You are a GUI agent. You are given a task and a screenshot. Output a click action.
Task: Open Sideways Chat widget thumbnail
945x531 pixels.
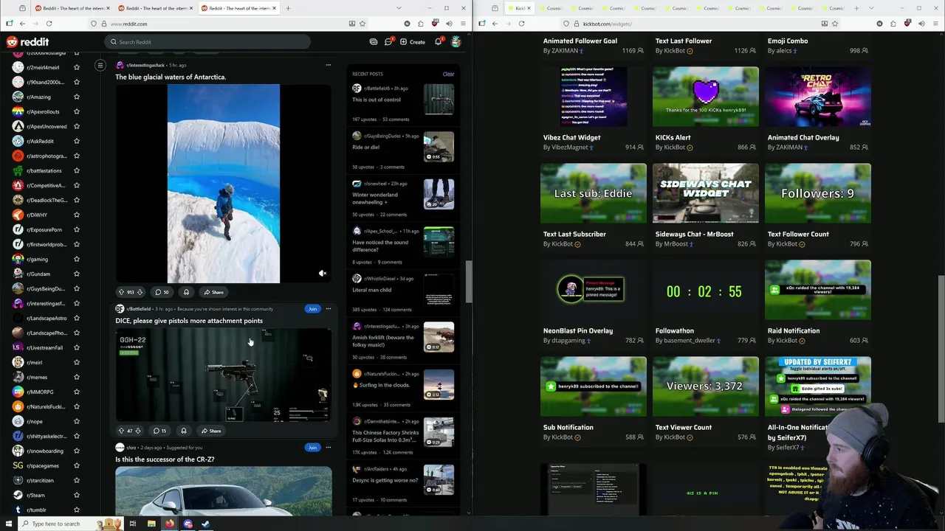(x=706, y=193)
